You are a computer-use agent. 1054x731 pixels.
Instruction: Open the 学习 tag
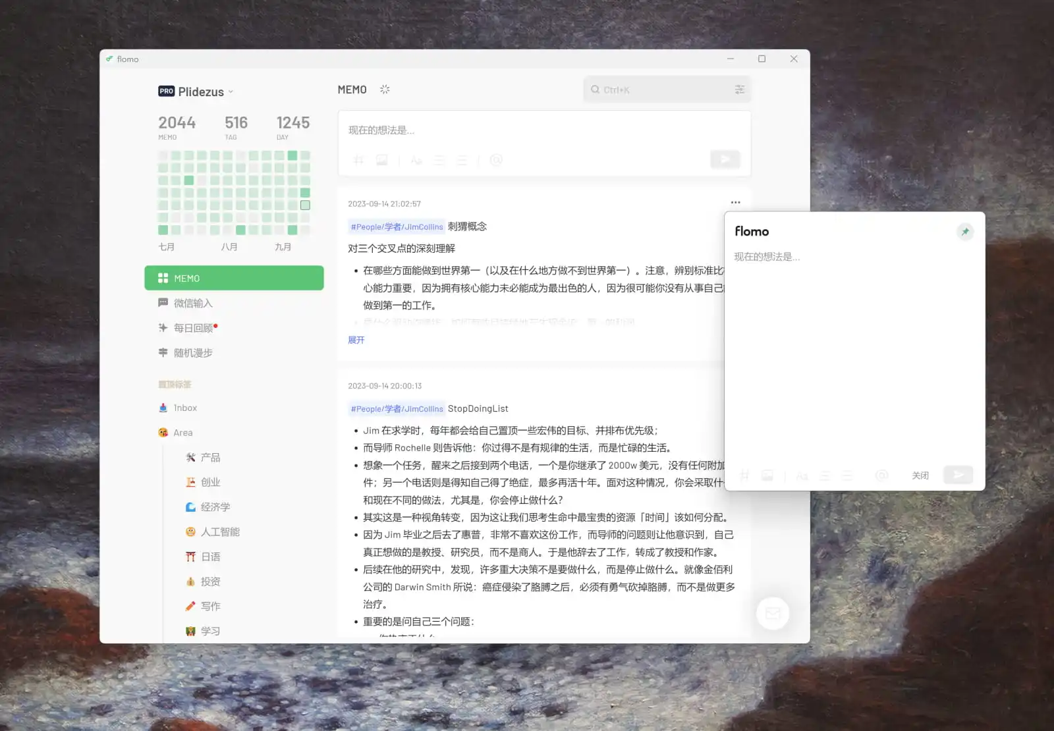[203, 631]
